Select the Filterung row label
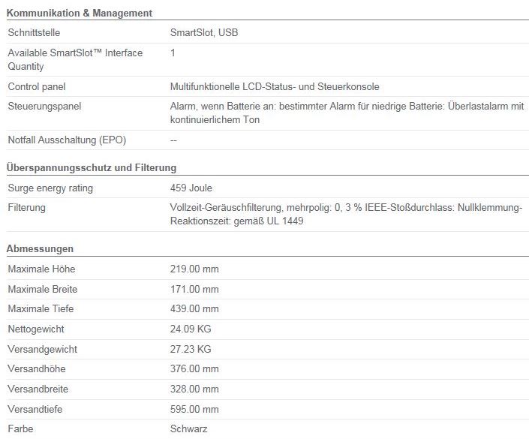 pyautogui.click(x=27, y=208)
